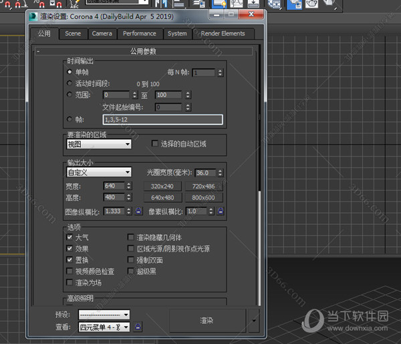401x344 pixels.
Task: Adjust the 高度 height spinner
Action: [x=129, y=197]
